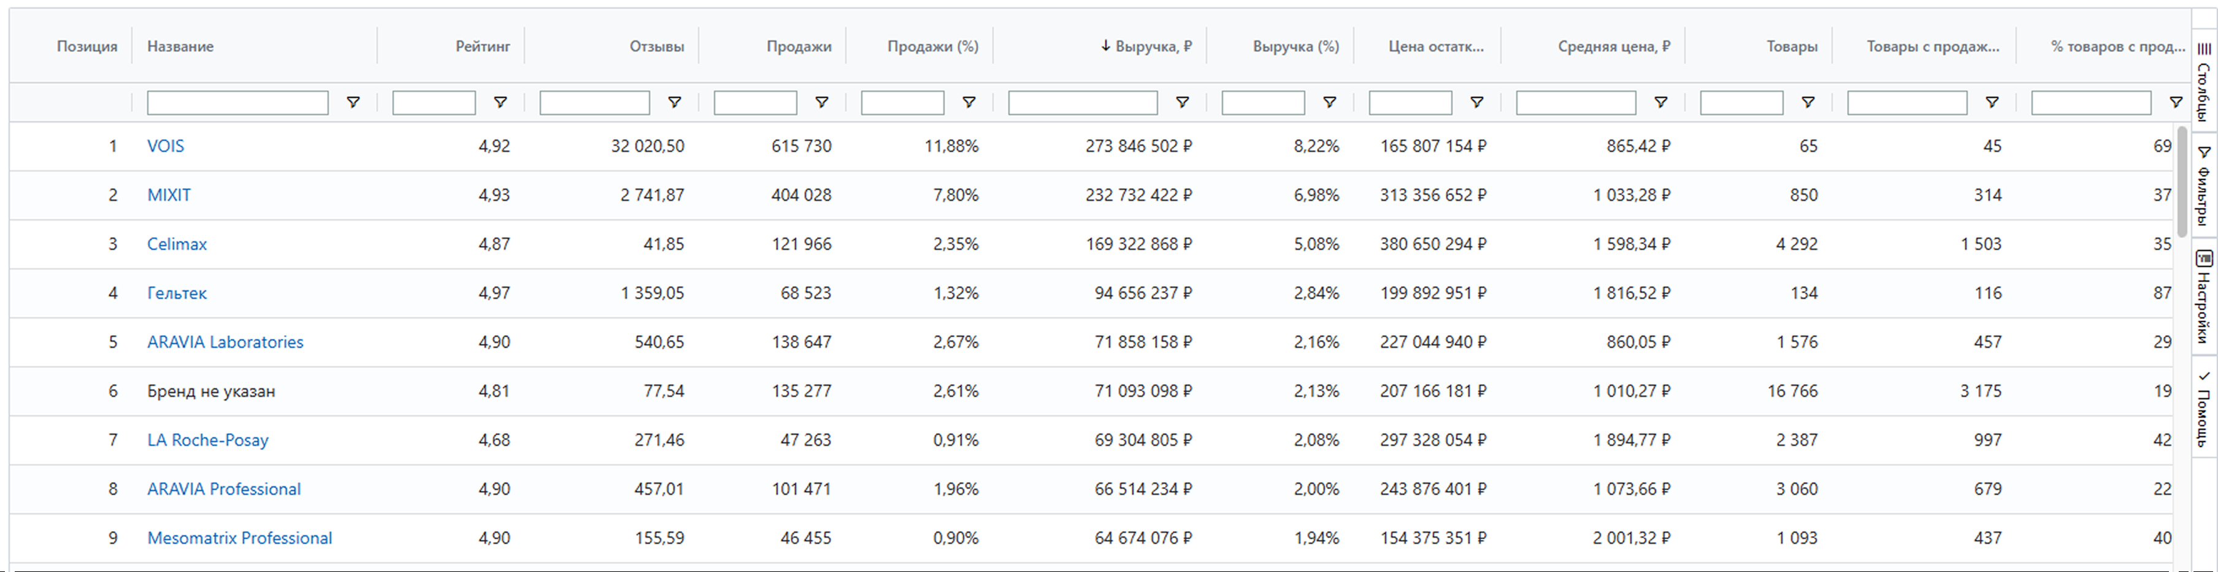The image size is (2218, 572).
Task: Click the Название filter input field
Action: (x=237, y=103)
